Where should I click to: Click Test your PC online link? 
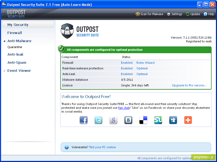[x=102, y=147]
